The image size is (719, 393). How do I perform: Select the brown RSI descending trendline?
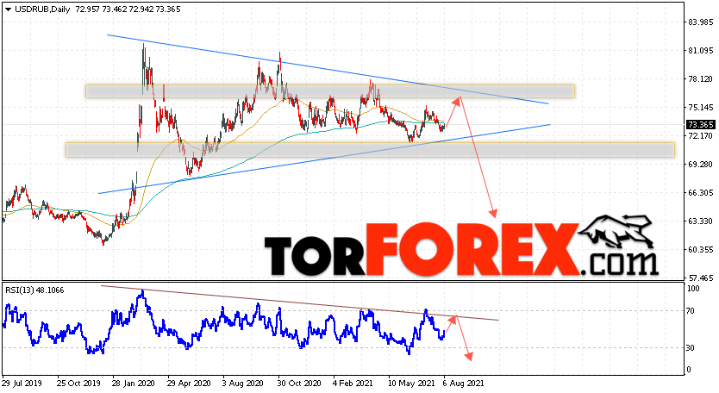tap(299, 303)
